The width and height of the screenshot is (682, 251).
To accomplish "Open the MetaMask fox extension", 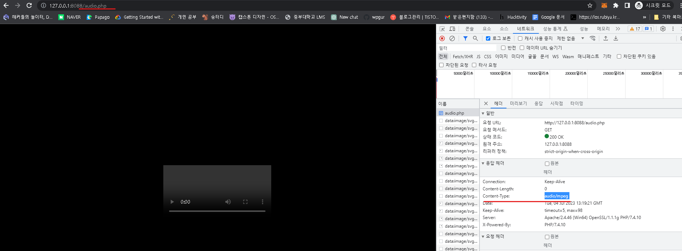I will [604, 5].
